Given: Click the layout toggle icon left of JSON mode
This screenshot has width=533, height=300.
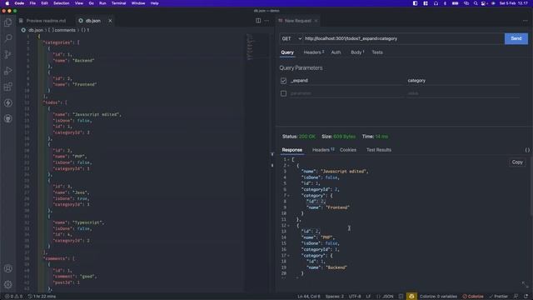Looking at the screenshot, I should click(401, 297).
